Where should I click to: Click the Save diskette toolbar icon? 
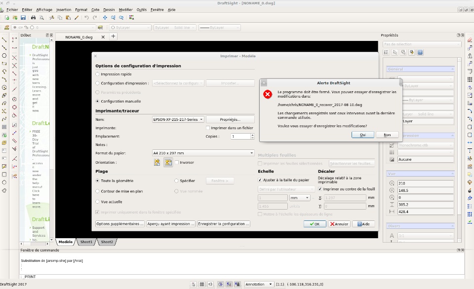click(x=23, y=18)
